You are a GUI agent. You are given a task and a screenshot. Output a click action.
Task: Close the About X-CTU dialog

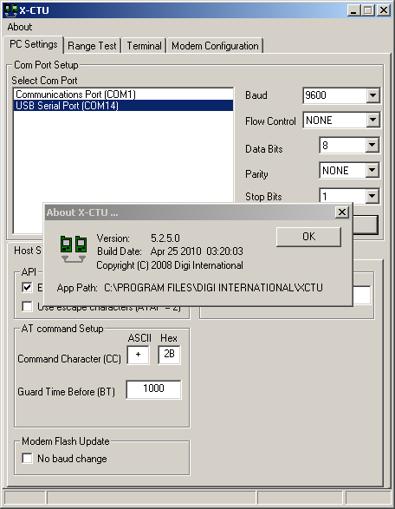click(342, 212)
